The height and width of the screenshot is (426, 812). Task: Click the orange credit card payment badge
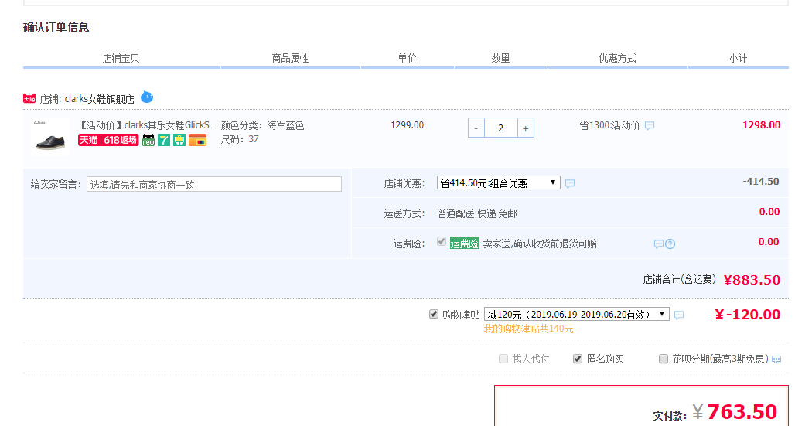197,140
